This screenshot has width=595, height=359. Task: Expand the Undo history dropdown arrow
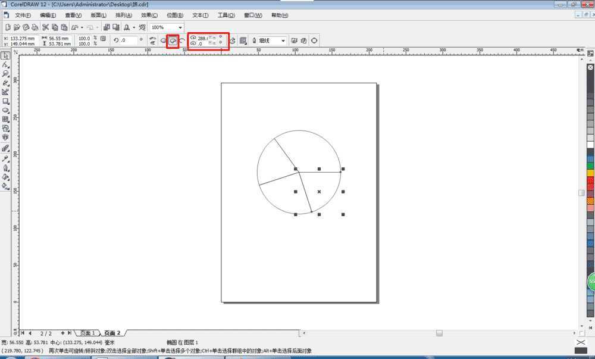pos(82,27)
